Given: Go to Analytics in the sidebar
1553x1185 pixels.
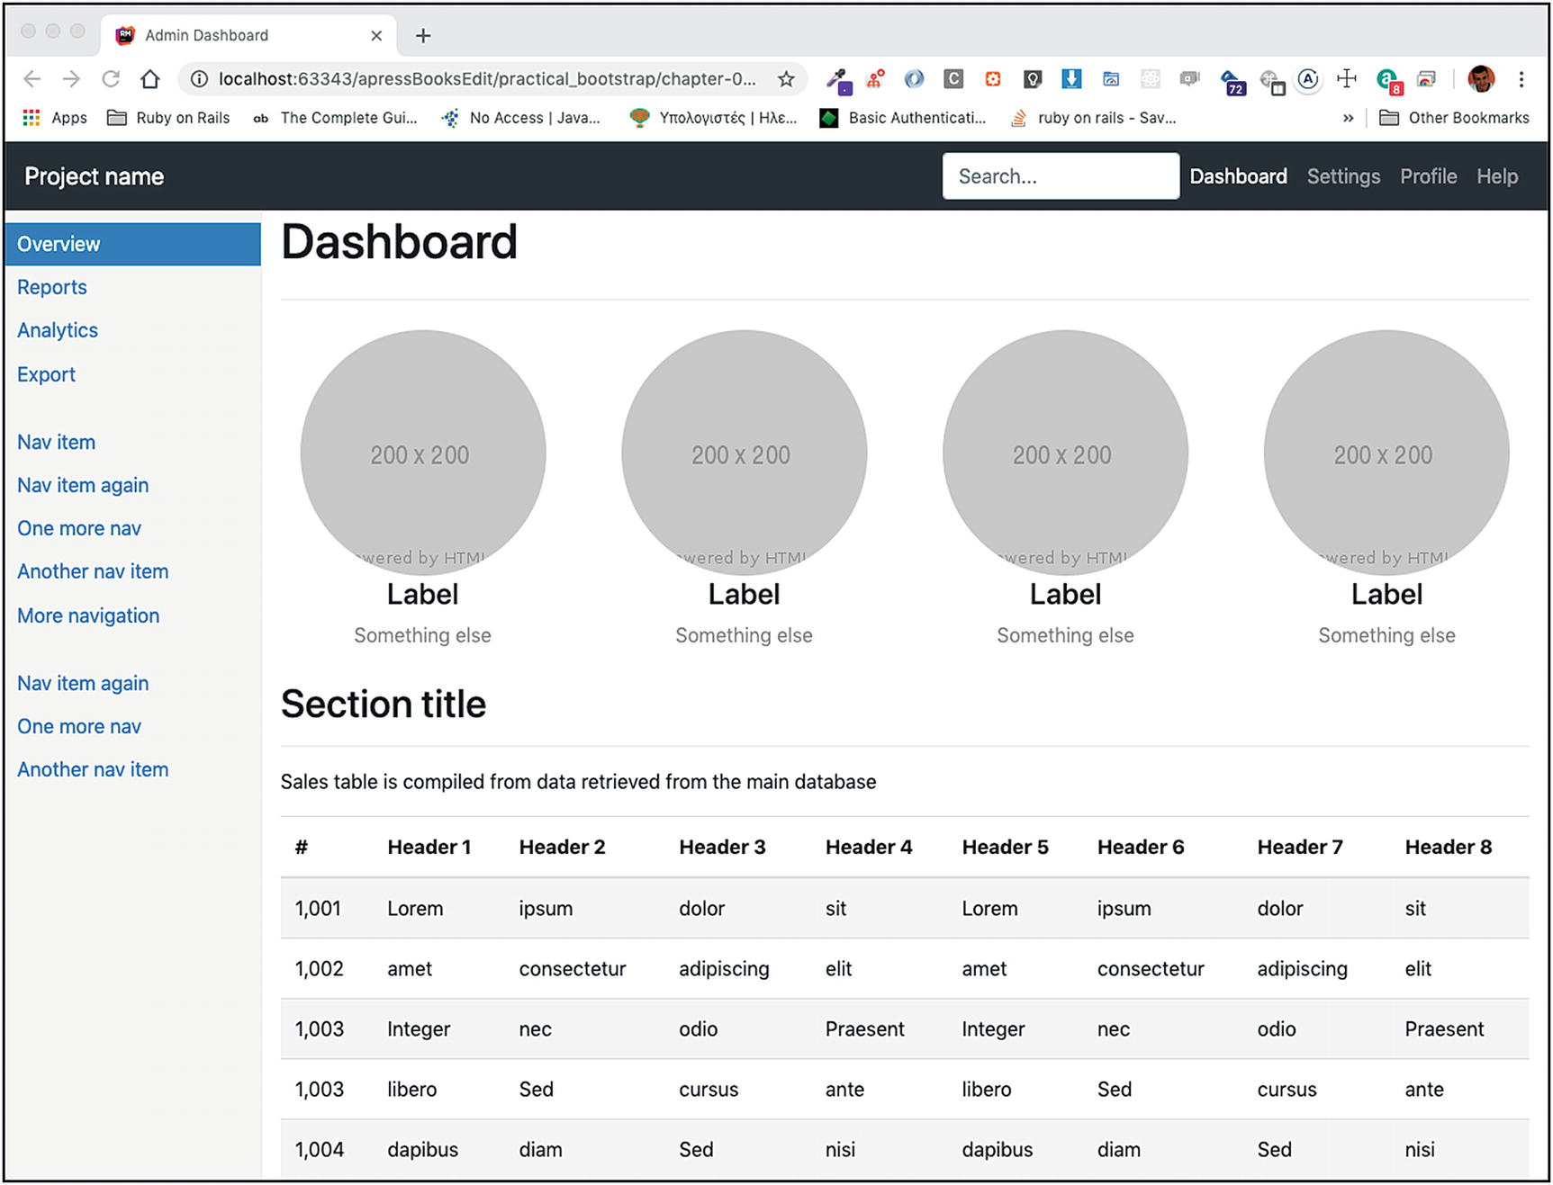Looking at the screenshot, I should (x=58, y=330).
